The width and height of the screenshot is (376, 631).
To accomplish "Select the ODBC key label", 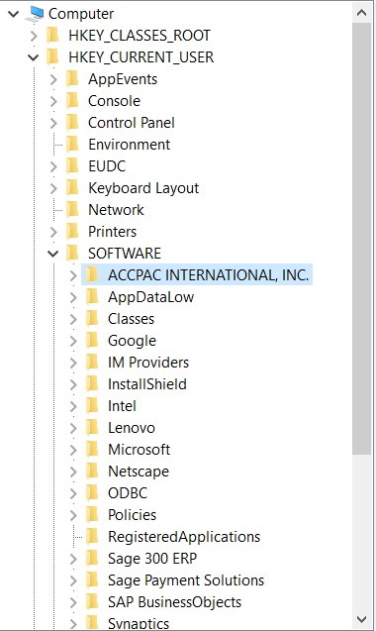I will (x=128, y=493).
